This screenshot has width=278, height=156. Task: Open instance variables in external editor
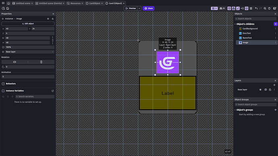pyautogui.click(x=53, y=91)
